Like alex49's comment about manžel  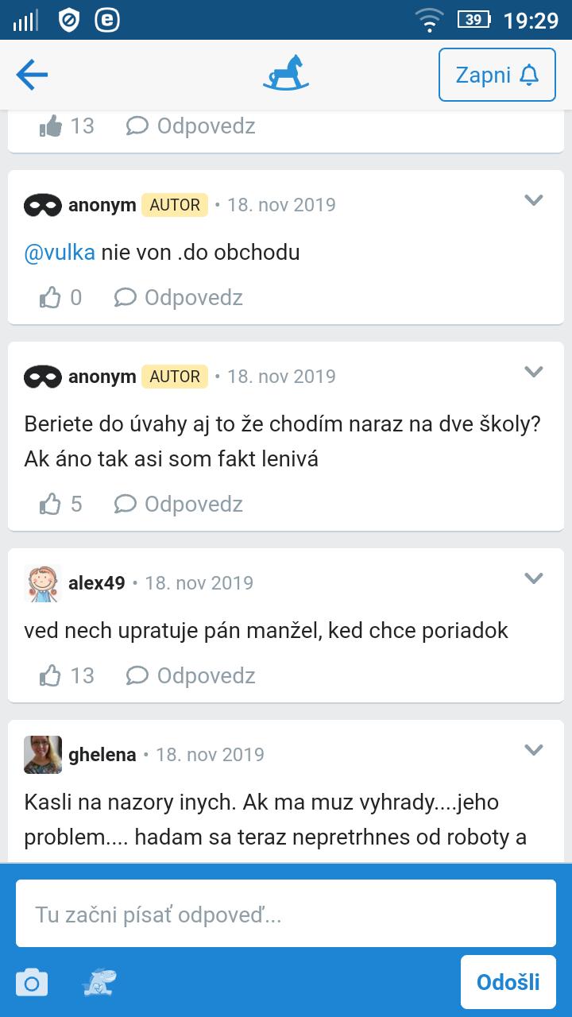click(x=50, y=676)
